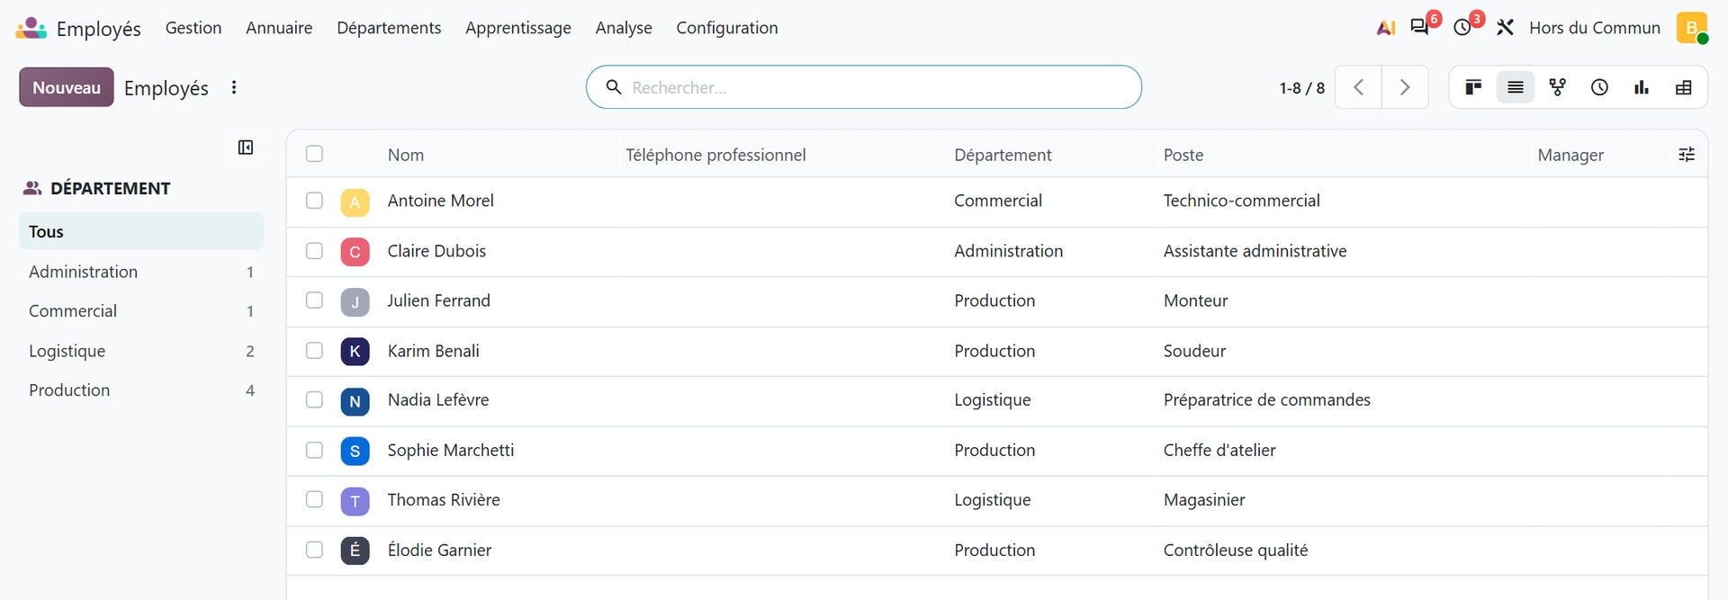Click Thomas Rivière's avatar
1728x600 pixels.
click(355, 501)
